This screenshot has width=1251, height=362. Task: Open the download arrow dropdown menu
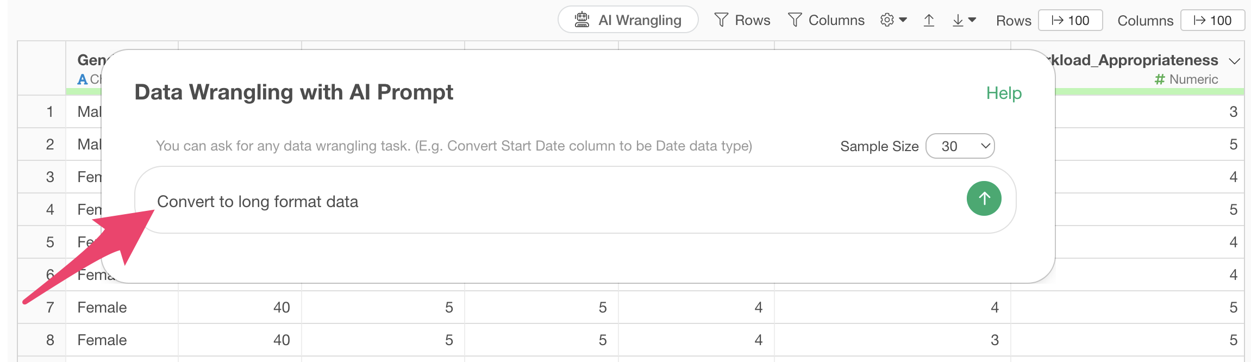coord(964,21)
